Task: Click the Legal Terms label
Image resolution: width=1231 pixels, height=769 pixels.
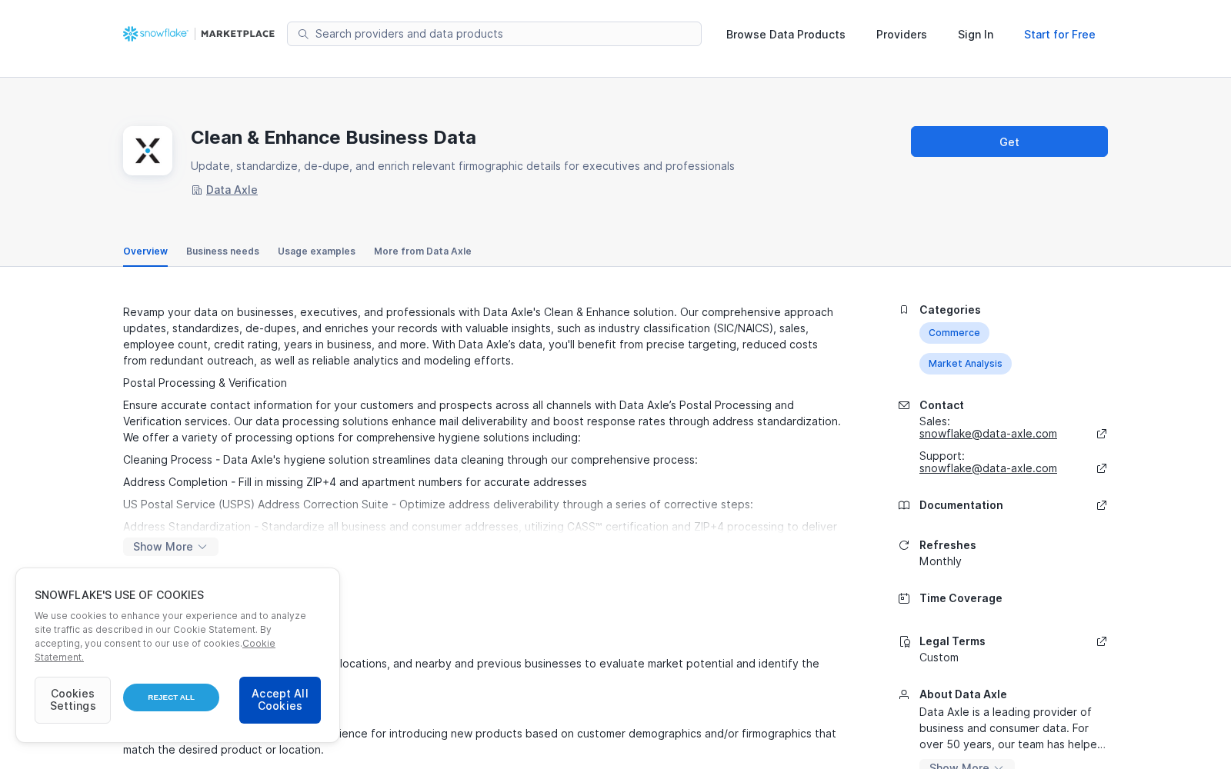Action: (x=952, y=641)
